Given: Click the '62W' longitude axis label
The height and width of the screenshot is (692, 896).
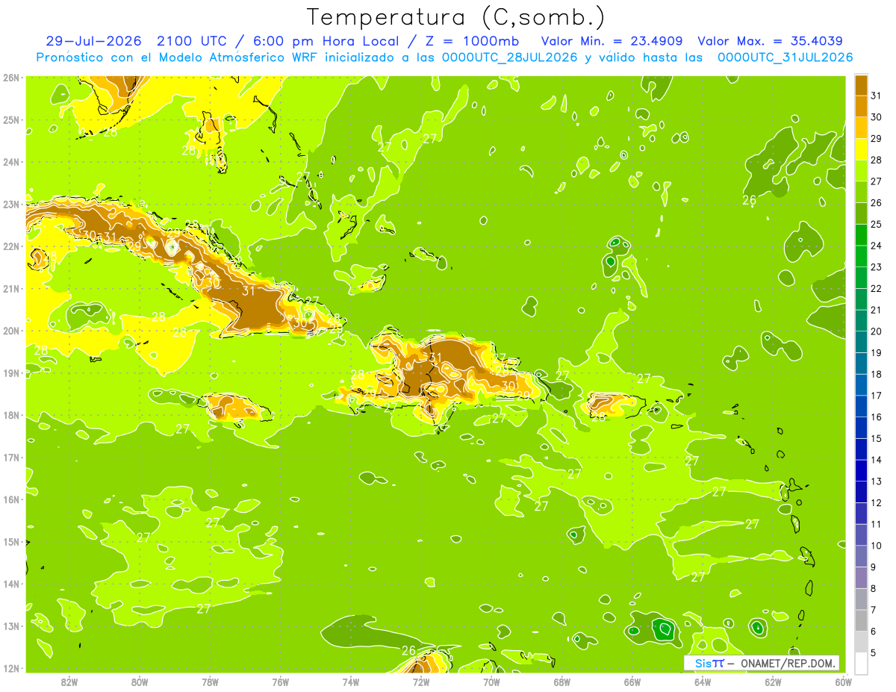Looking at the screenshot, I should (774, 681).
